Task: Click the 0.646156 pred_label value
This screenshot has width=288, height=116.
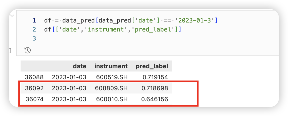Action: [x=155, y=99]
